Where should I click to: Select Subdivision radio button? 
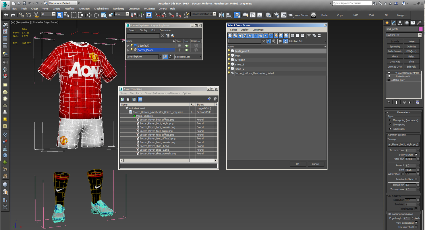click(x=390, y=129)
